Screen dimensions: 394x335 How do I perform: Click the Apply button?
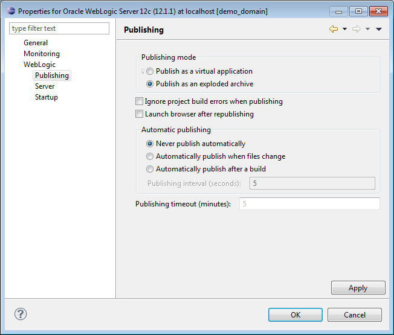tap(358, 287)
